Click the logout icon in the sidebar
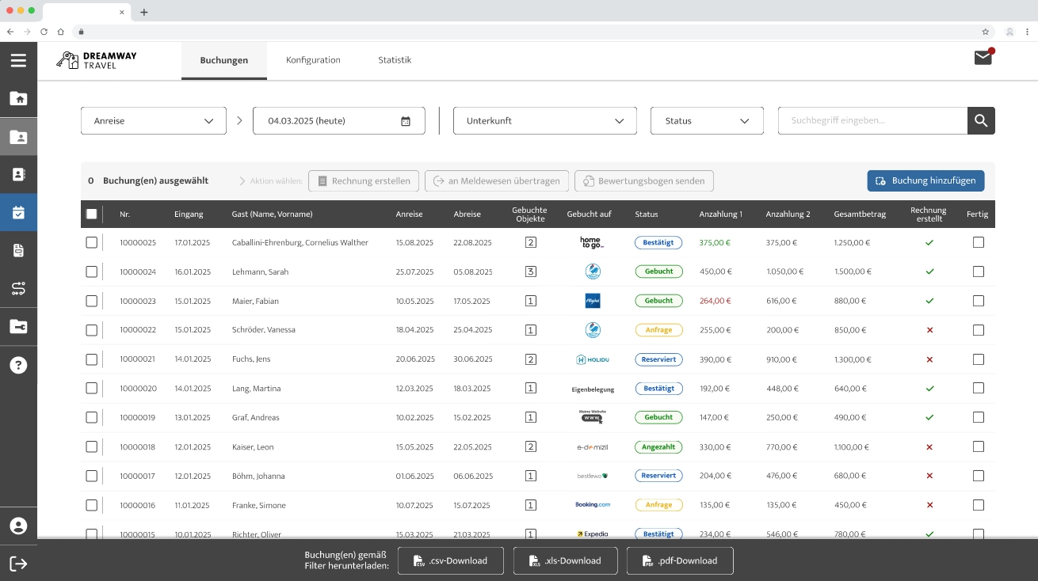This screenshot has width=1038, height=581. 18,563
